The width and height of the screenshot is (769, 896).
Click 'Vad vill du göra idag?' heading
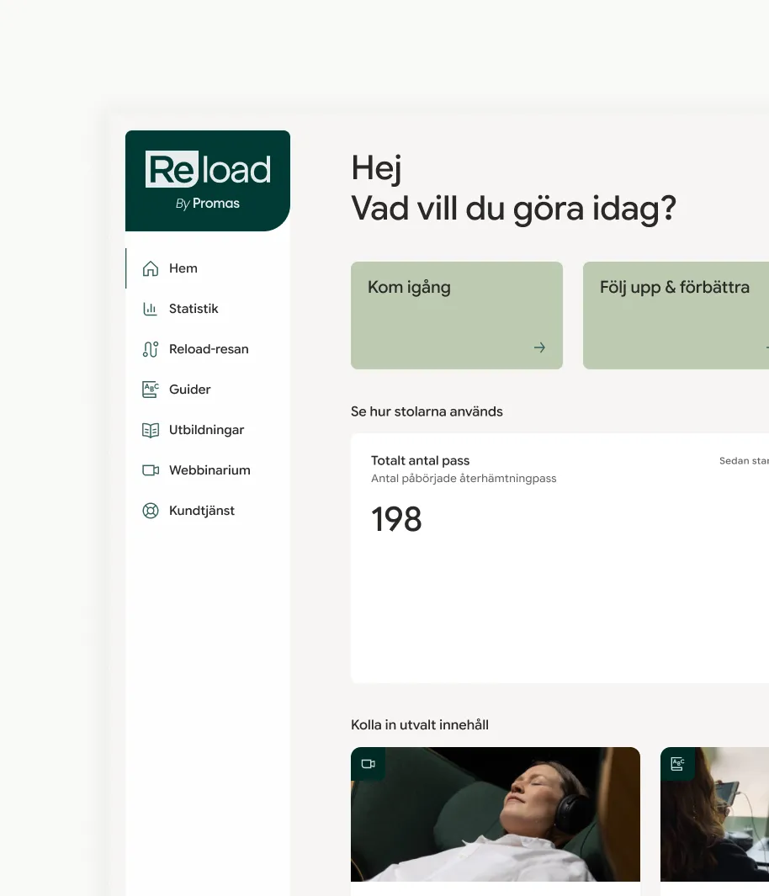(513, 209)
